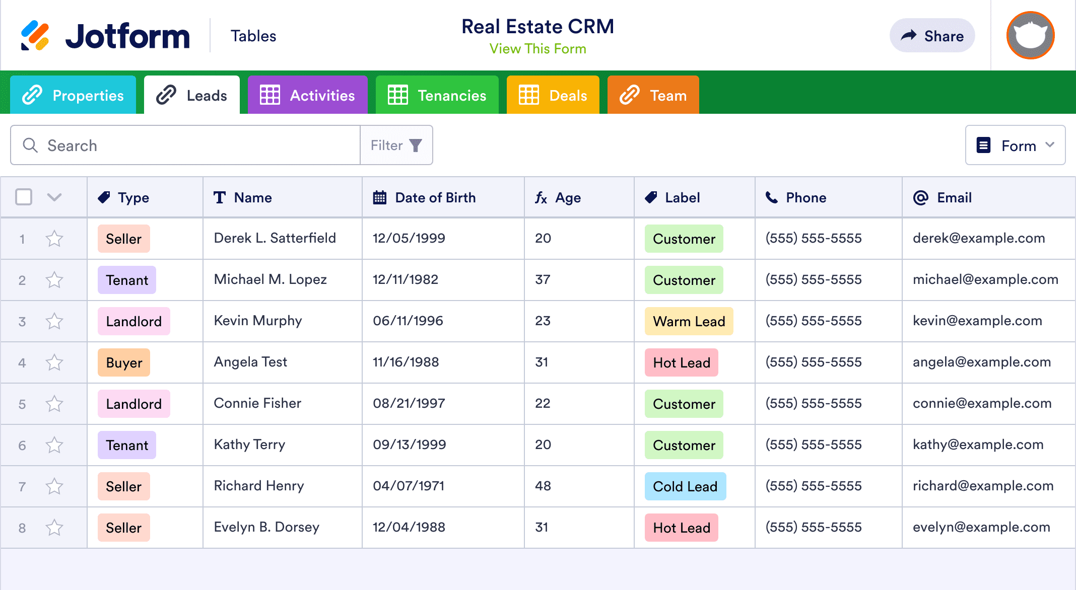Open the Team tab
The width and height of the screenshot is (1076, 590).
point(653,95)
